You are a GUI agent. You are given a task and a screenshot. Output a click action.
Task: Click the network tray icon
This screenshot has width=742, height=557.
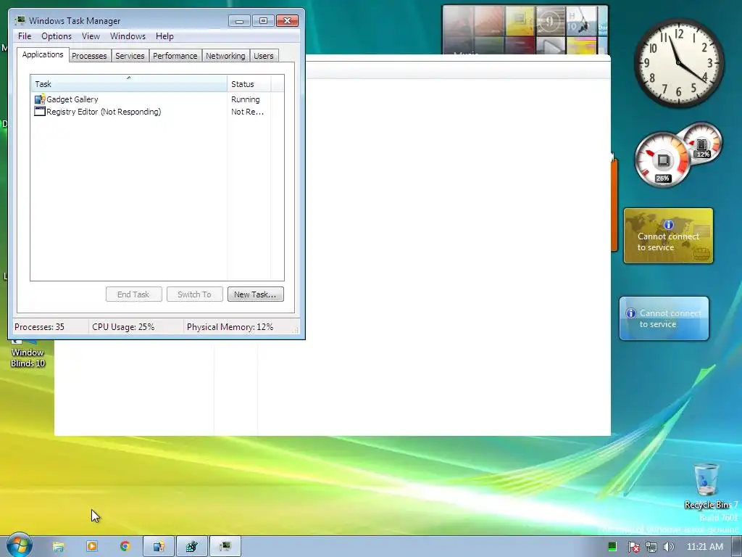pos(651,547)
